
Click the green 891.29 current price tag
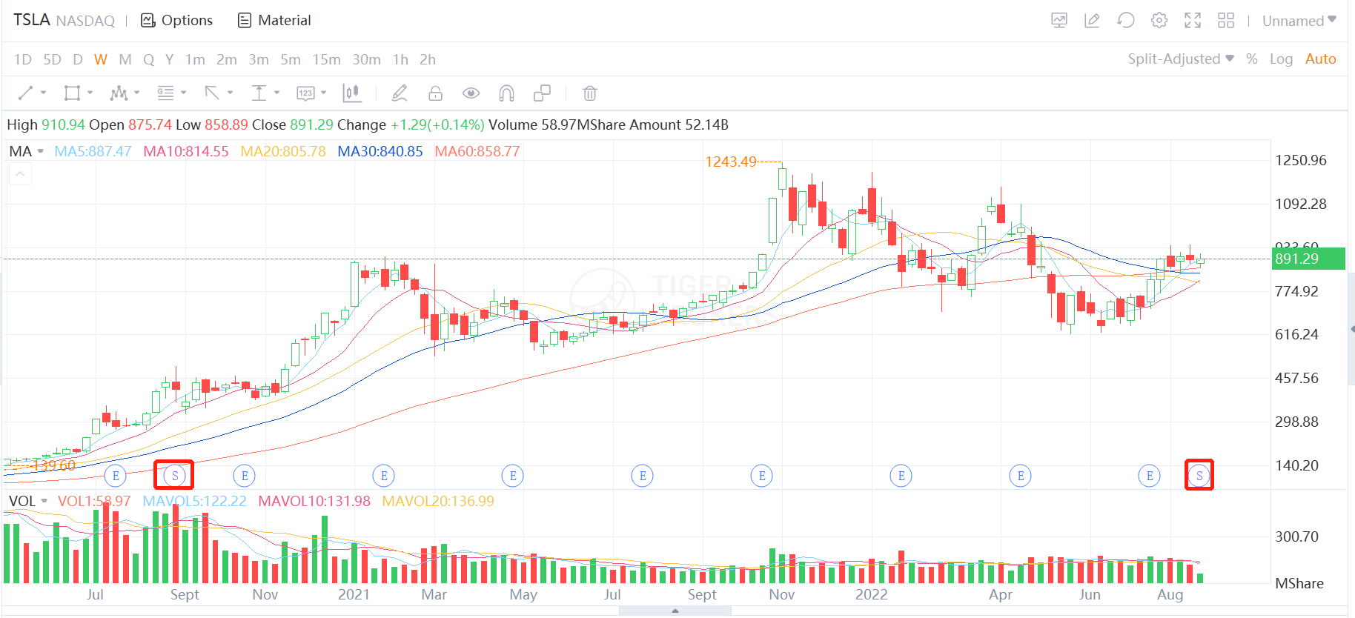click(1308, 259)
